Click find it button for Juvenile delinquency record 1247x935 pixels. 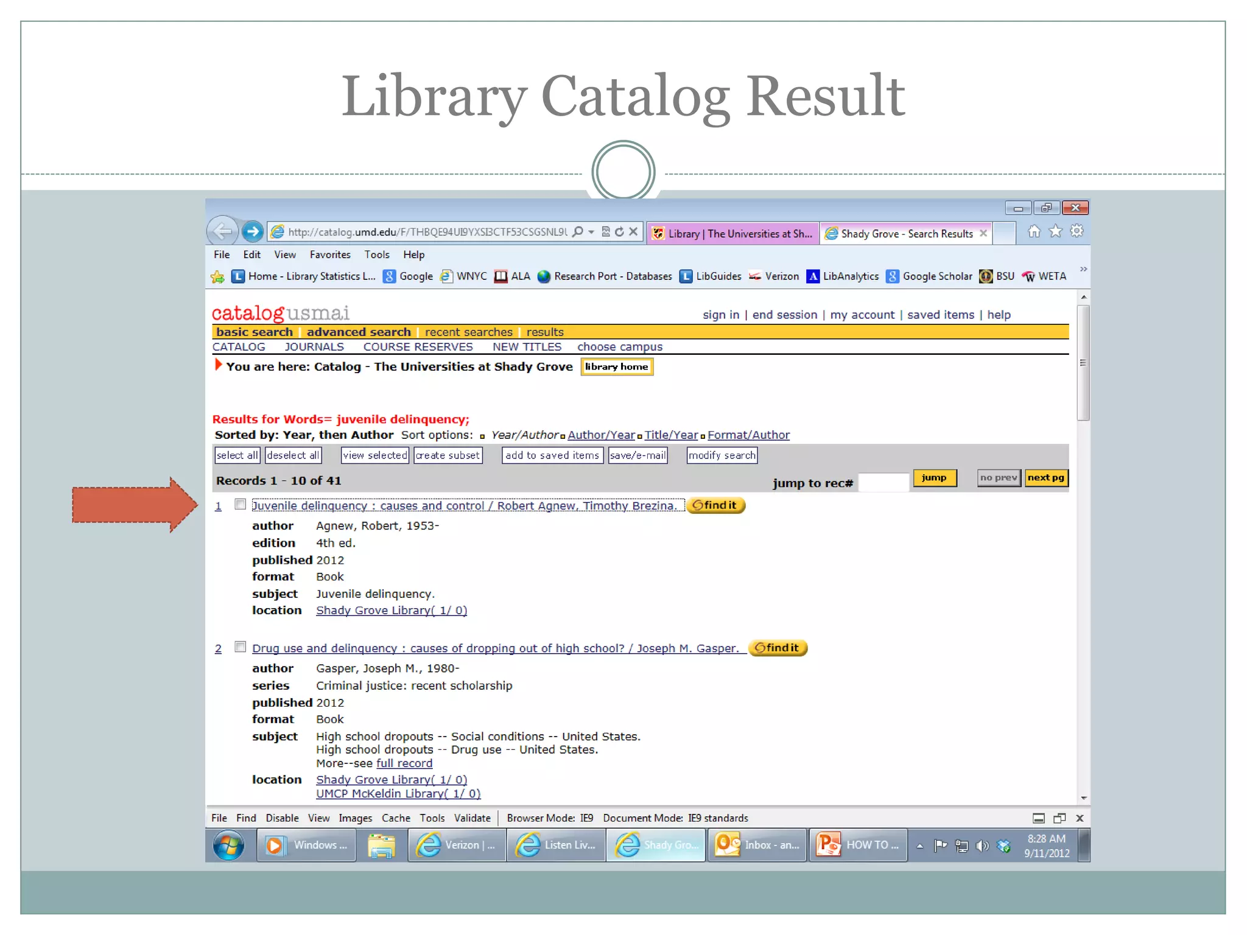[x=716, y=505]
